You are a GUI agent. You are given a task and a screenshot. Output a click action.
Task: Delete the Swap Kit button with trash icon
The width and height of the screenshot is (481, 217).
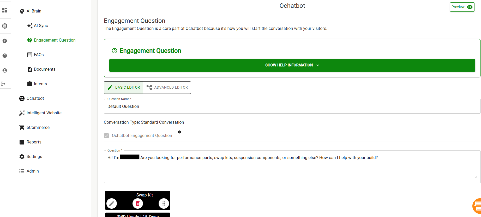click(x=138, y=203)
